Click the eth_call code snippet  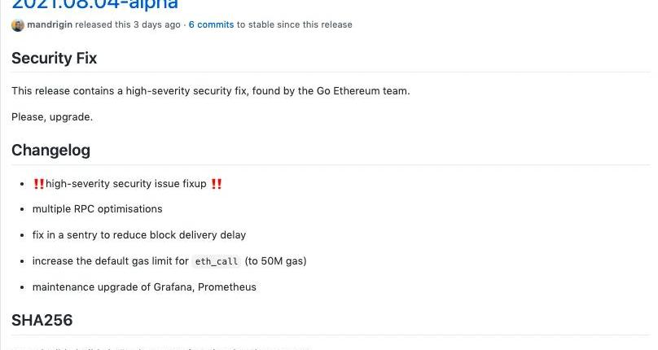pyautogui.click(x=215, y=261)
